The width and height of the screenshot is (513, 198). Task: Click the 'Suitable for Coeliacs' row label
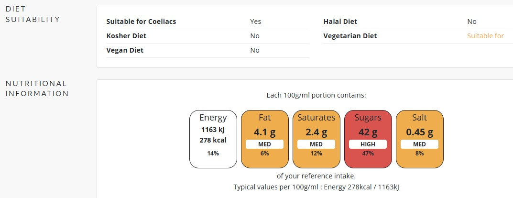[142, 22]
